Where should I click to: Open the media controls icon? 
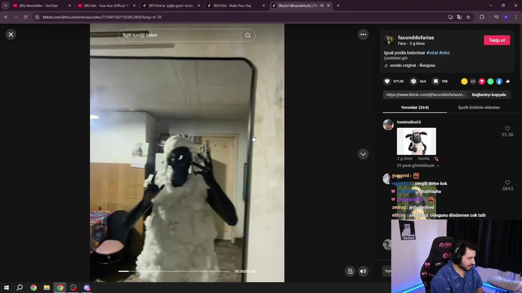tap(496, 17)
